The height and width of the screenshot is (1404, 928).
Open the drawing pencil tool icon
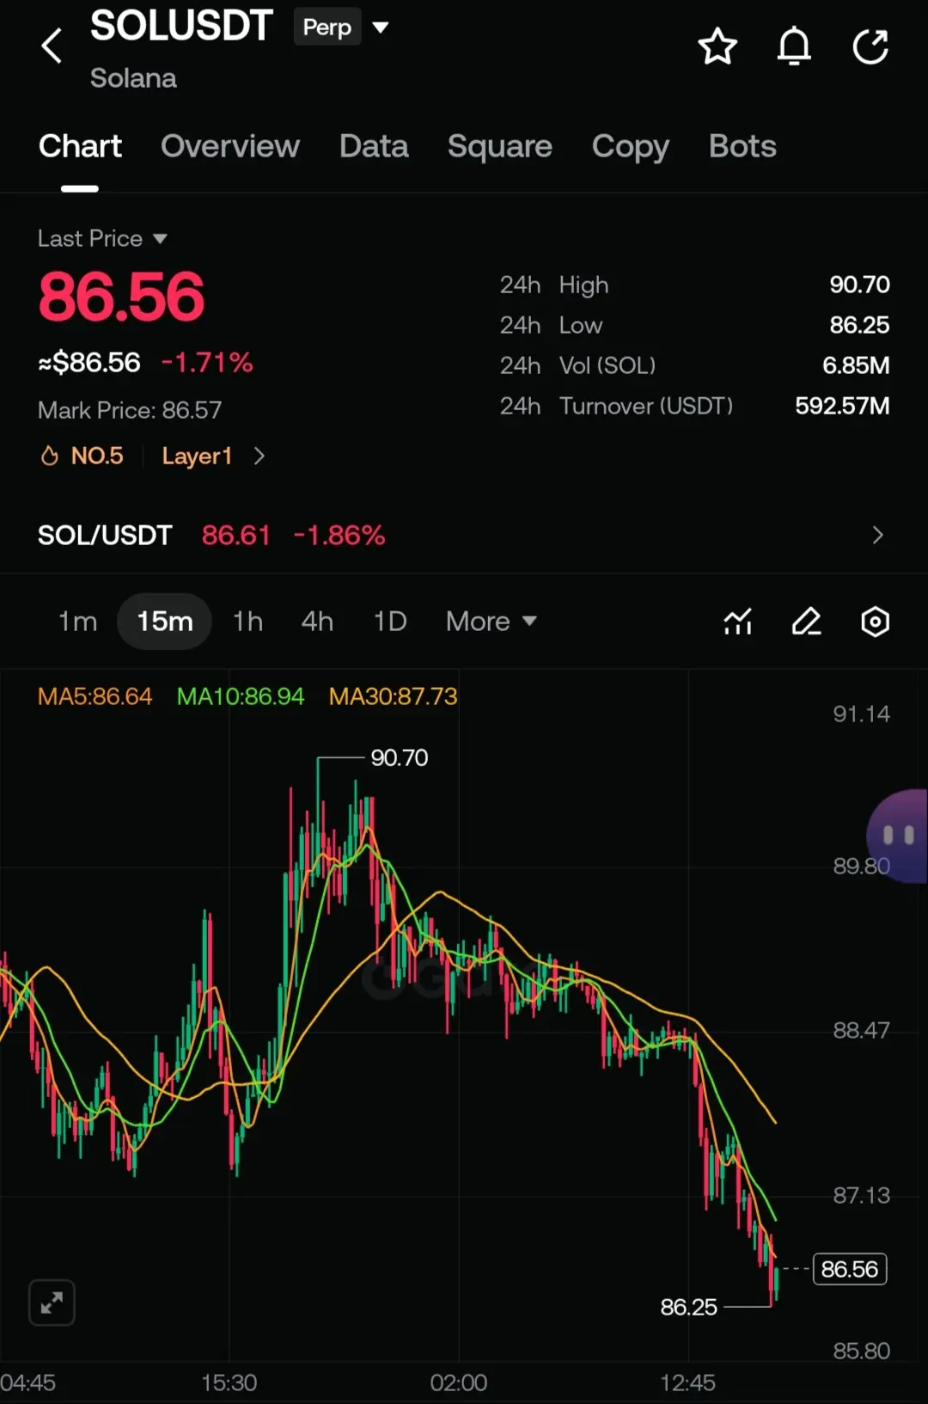click(806, 622)
